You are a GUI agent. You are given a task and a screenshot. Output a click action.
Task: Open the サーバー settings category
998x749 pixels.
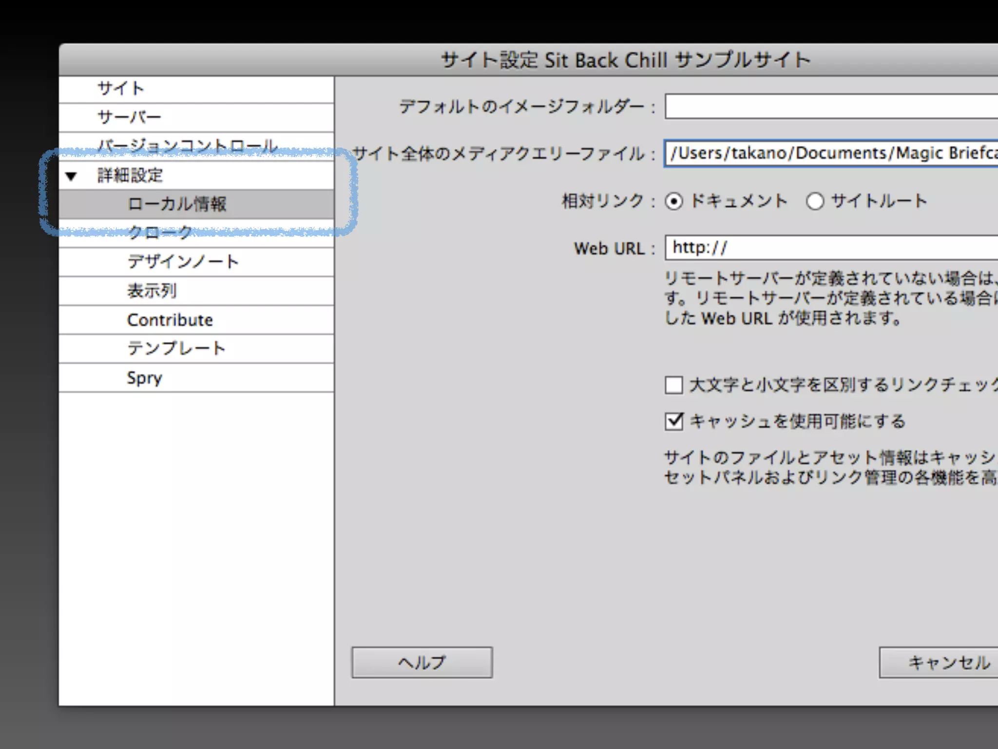pos(129,118)
